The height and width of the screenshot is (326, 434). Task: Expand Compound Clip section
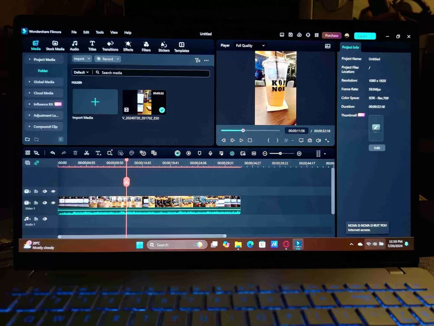[30, 126]
